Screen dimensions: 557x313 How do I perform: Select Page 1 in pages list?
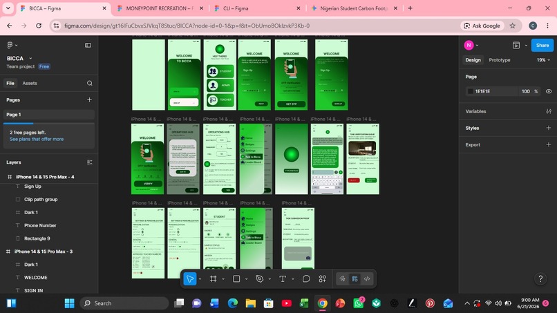point(49,115)
